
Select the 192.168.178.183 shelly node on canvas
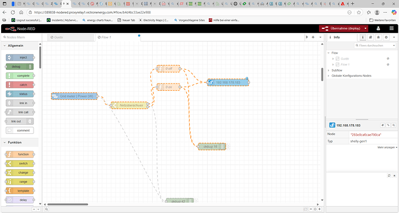[x=228, y=83]
